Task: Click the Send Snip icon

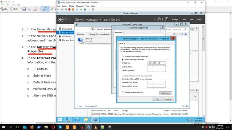Action: 35,9
